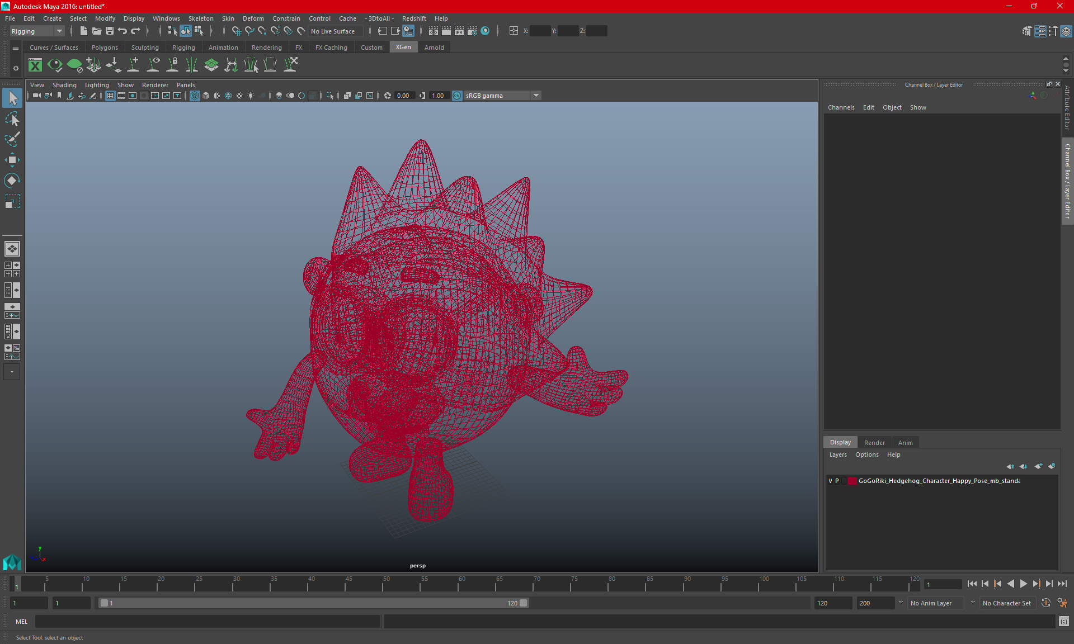Screen dimensions: 1074x644
Task: Click the Save scene icon
Action: pos(110,31)
